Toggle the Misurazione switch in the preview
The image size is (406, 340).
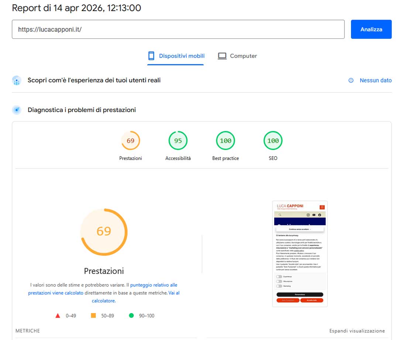(x=279, y=281)
